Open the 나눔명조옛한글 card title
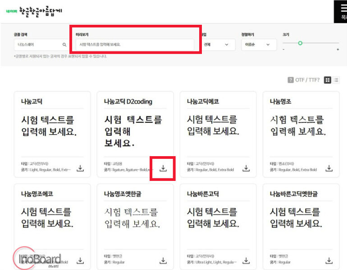The height and width of the screenshot is (270, 347). [123, 194]
